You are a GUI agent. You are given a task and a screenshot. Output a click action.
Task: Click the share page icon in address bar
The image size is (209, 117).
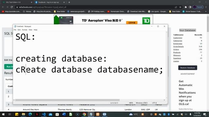point(176,7)
